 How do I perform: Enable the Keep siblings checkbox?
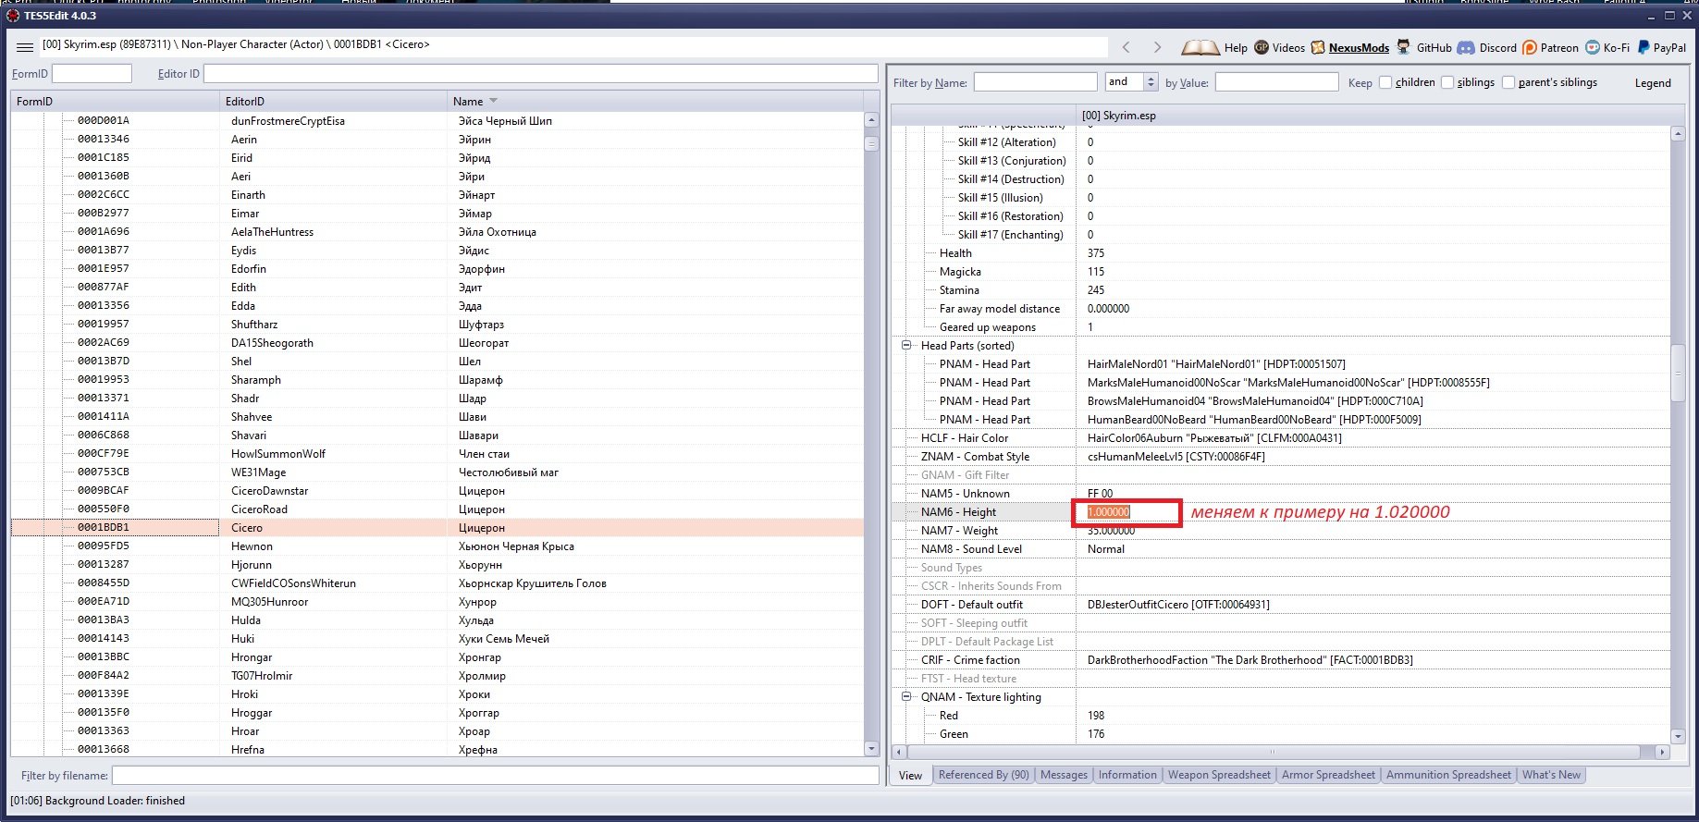tap(1447, 82)
